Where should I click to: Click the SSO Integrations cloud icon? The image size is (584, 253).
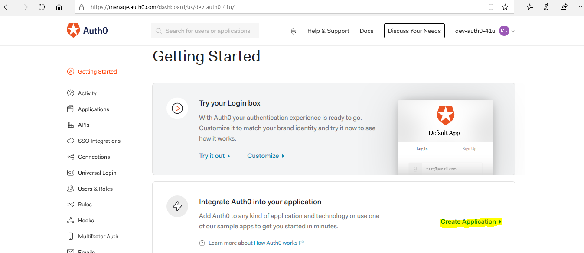[x=71, y=141]
